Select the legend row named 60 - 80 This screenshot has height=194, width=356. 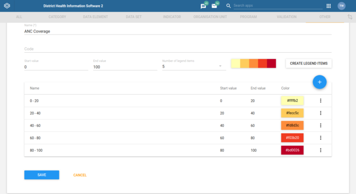(178, 138)
